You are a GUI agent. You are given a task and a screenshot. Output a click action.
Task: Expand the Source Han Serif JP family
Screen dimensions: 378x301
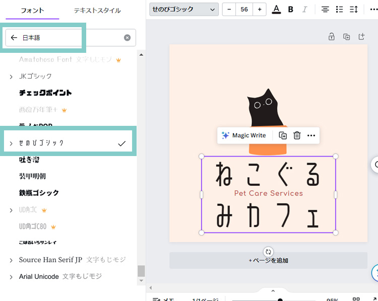pos(11,260)
